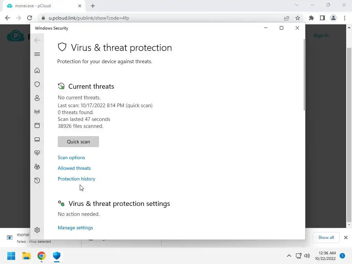Open Allowed threats link
352x264 pixels.
74,168
